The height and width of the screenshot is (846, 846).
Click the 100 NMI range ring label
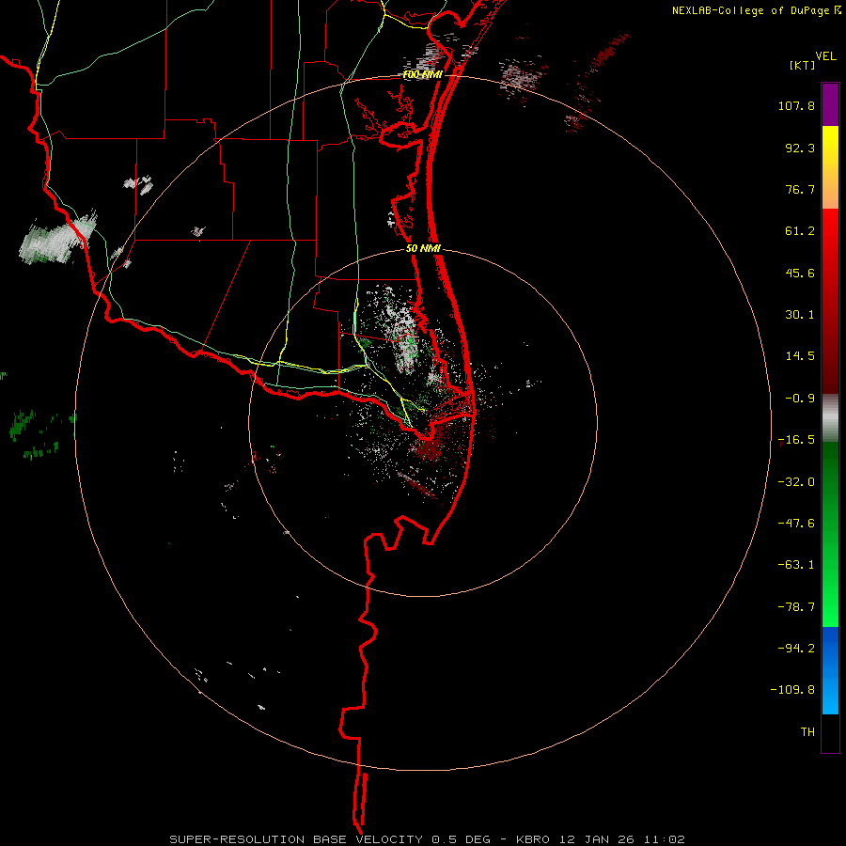pos(422,74)
